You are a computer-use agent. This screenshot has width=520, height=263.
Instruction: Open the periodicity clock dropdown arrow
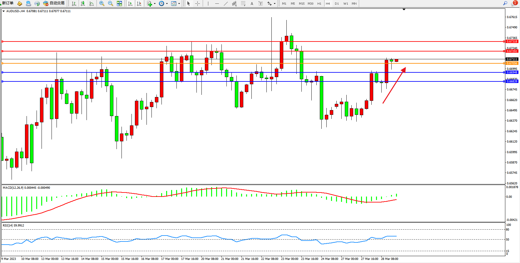click(x=167, y=4)
